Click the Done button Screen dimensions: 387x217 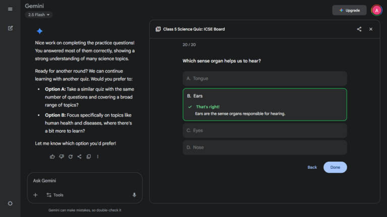[x=335, y=167]
